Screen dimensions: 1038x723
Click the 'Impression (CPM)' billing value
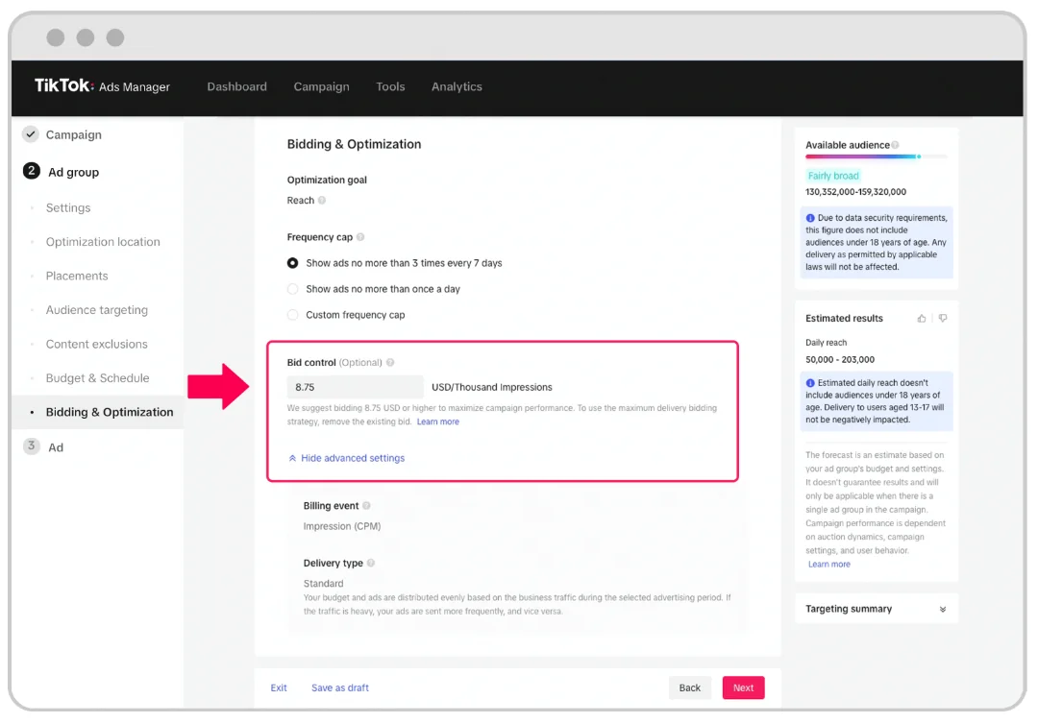coord(342,526)
